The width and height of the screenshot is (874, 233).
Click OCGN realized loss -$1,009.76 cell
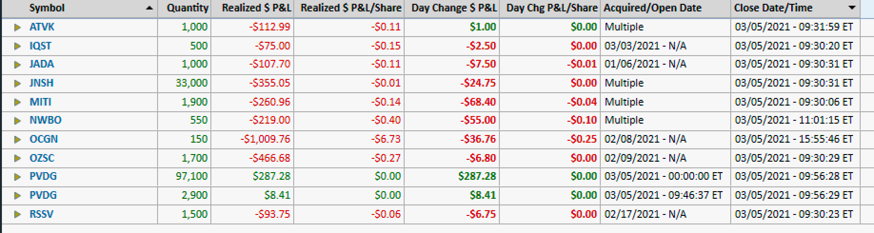coord(265,139)
